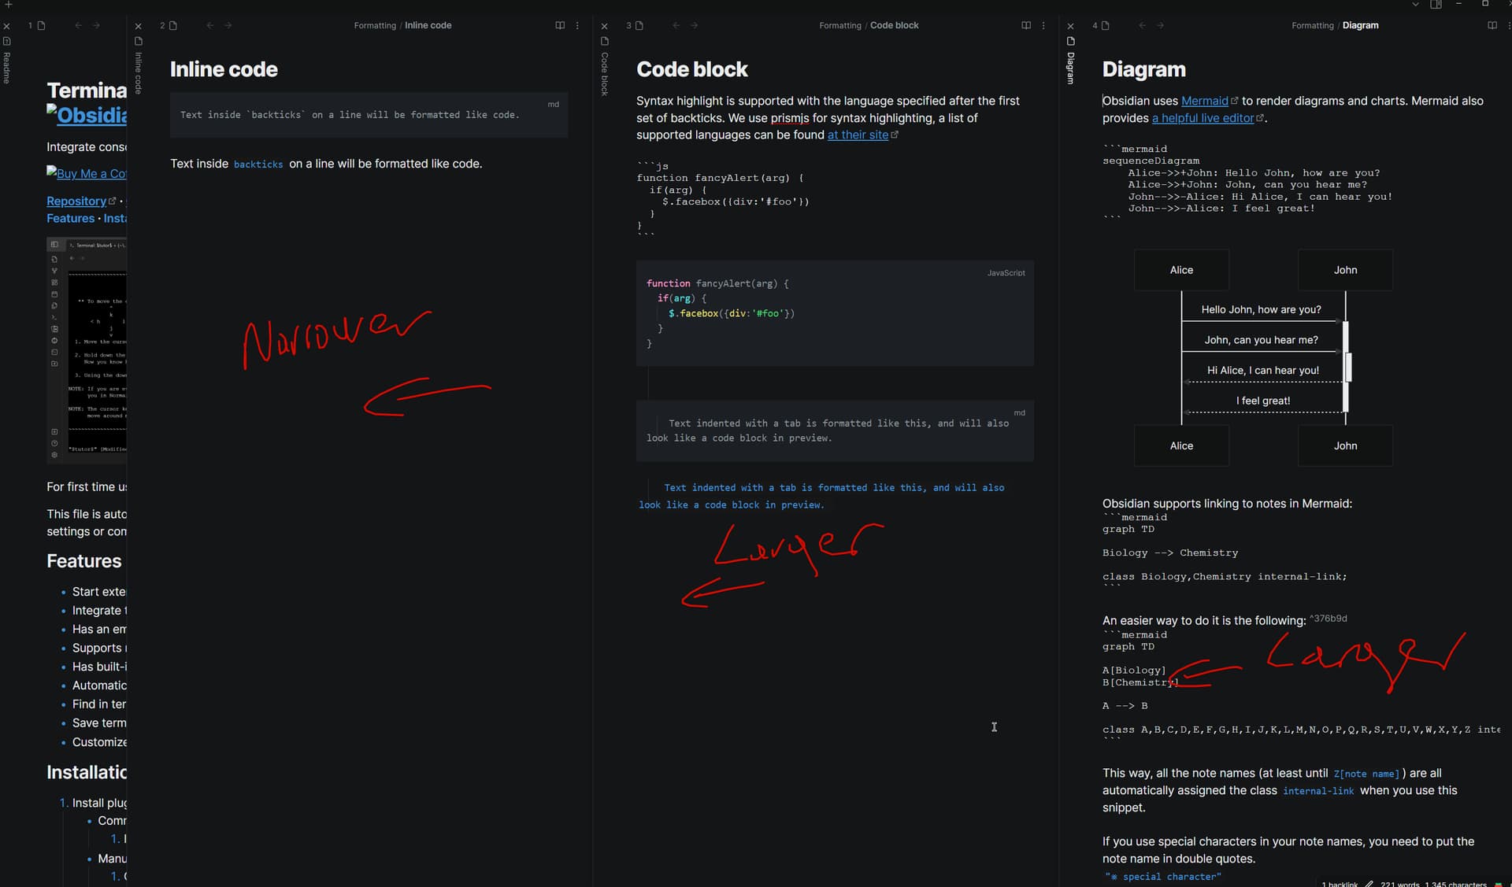1512x887 pixels.
Task: Click Formatting breadcrumb in Diagram pane
Action: [x=1313, y=25]
